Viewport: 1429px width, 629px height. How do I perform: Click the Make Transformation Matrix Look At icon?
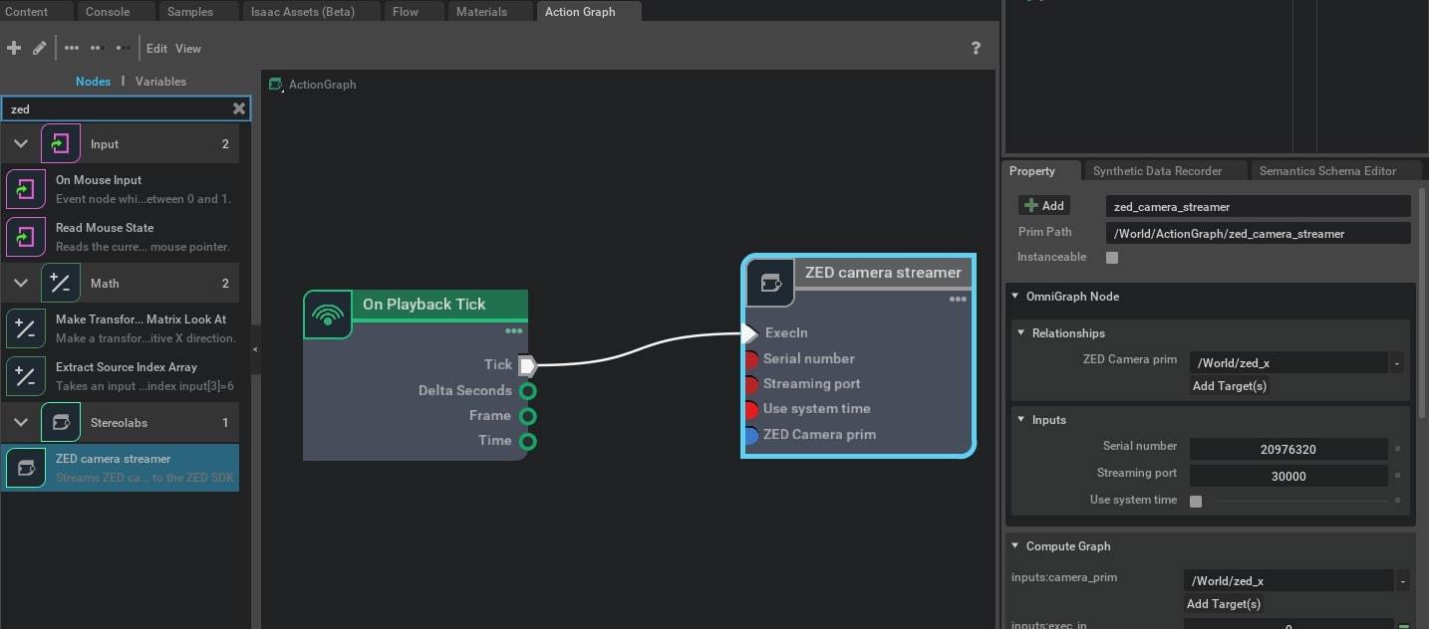click(x=26, y=327)
